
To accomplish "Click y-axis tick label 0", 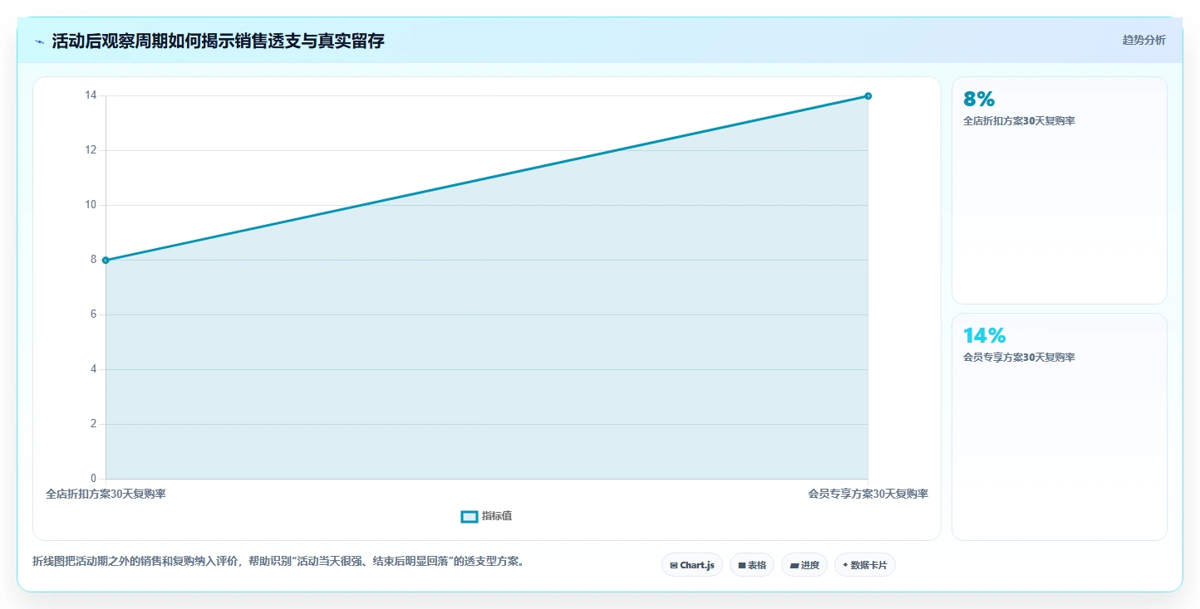I will tap(93, 479).
